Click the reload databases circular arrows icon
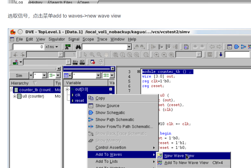 [x=100, y=62]
